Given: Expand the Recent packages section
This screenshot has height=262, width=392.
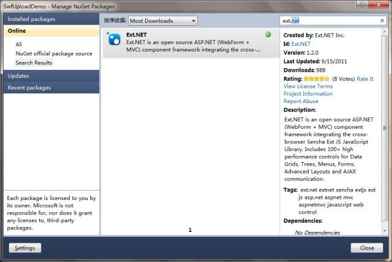Looking at the screenshot, I should pyautogui.click(x=51, y=88).
